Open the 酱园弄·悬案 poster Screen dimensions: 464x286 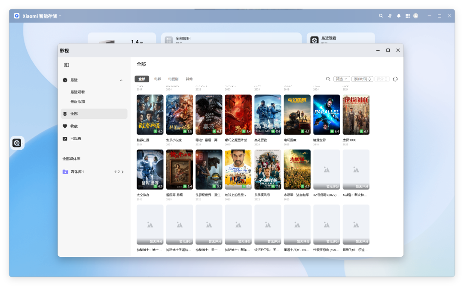point(179,170)
